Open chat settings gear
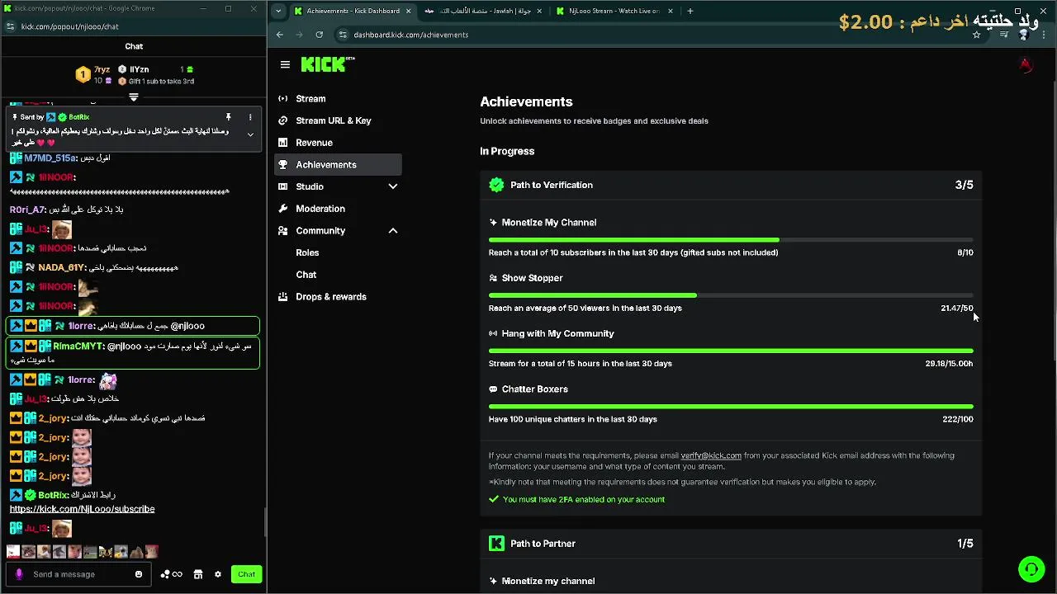Screen dimensions: 1057x594 [218, 574]
